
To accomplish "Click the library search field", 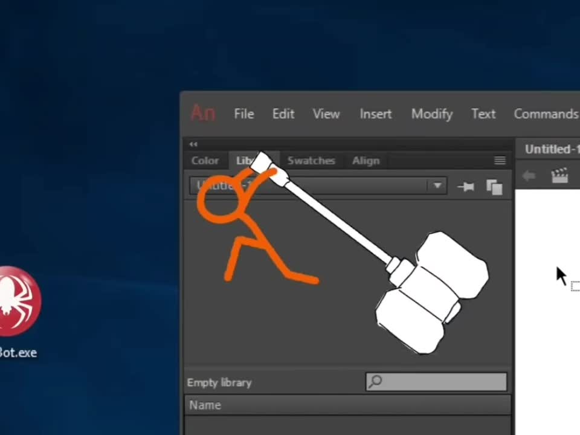I will tap(436, 381).
